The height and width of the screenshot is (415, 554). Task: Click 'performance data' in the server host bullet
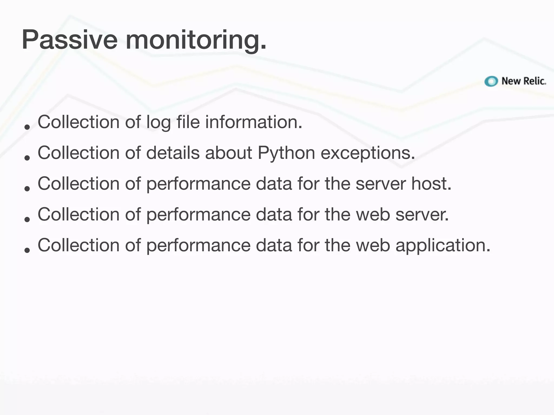click(219, 184)
